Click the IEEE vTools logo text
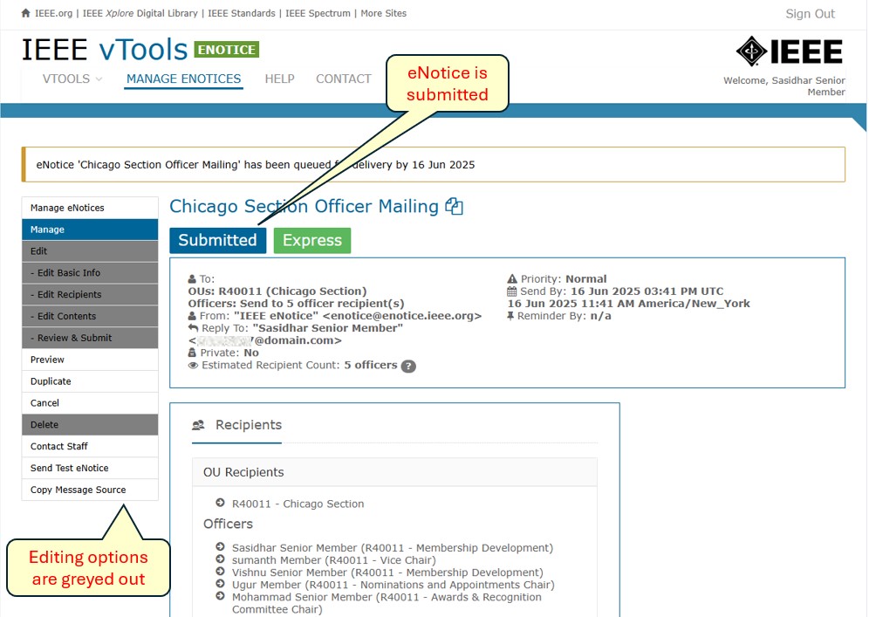 tap(105, 50)
